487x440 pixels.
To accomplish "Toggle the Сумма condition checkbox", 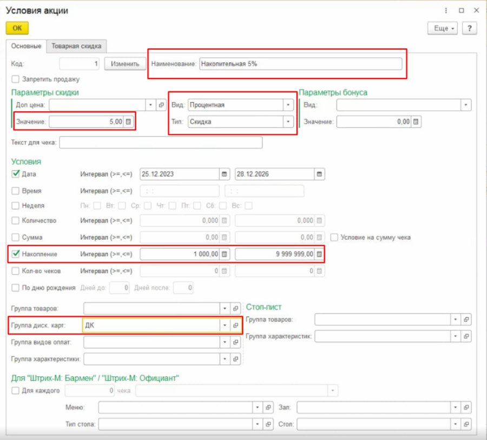I will [x=15, y=237].
